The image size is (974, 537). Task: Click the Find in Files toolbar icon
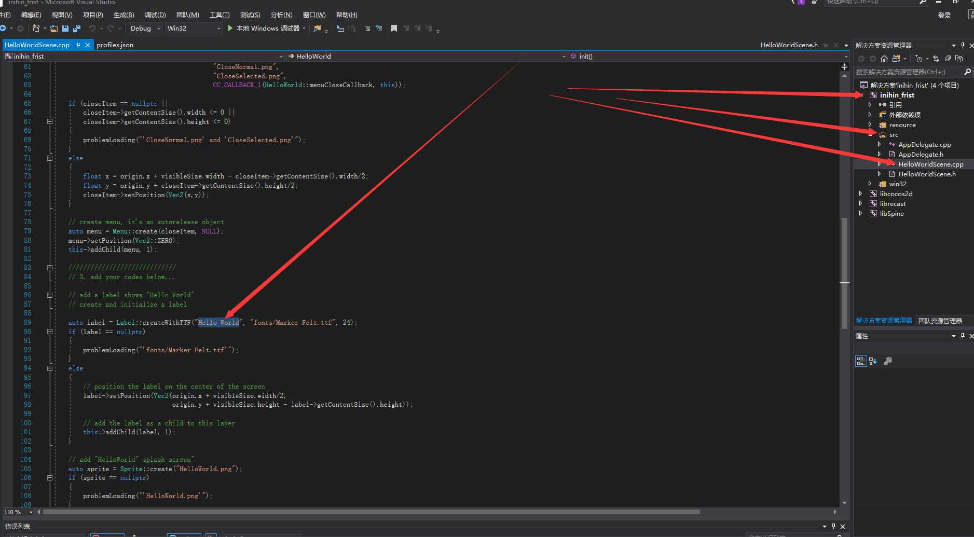[317, 28]
